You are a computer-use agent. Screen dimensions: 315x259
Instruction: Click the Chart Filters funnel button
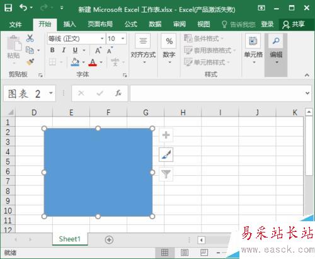pos(166,174)
